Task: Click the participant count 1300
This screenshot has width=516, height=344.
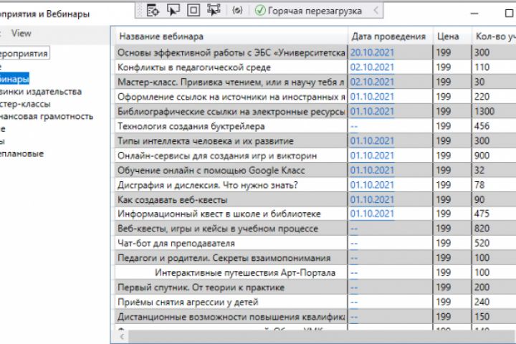Action: coord(484,111)
